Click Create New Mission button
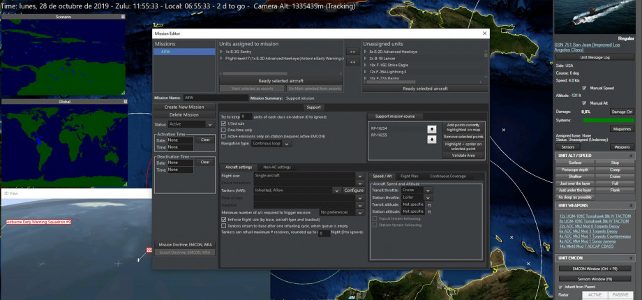Image resolution: width=642 pixels, height=300 pixels. (184, 107)
